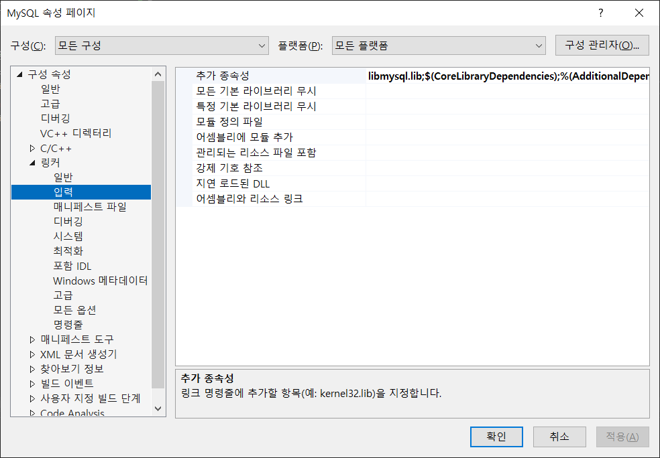The width and height of the screenshot is (660, 458).
Task: Select 특정 기본 라이브러리 무시 property
Action: coord(412,106)
